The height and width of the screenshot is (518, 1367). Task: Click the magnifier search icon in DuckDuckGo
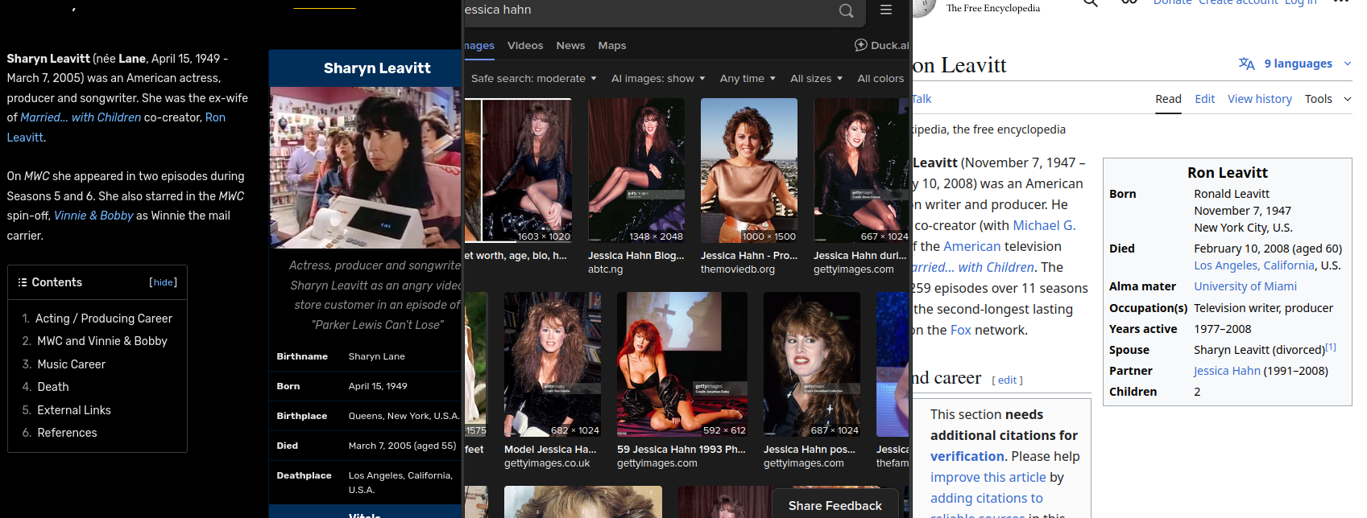tap(846, 10)
